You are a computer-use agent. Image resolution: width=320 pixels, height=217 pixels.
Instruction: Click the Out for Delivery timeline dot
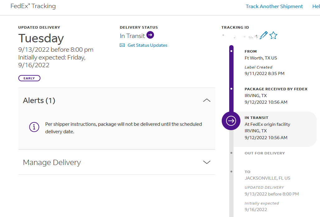(x=231, y=153)
